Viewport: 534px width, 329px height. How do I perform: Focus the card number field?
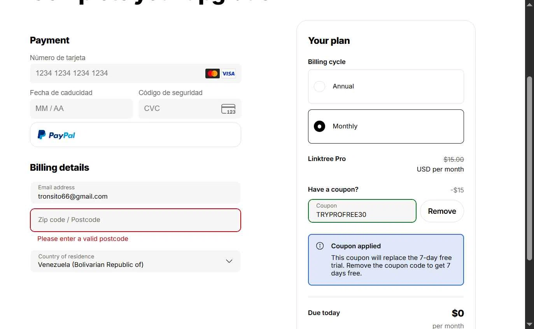pyautogui.click(x=117, y=73)
